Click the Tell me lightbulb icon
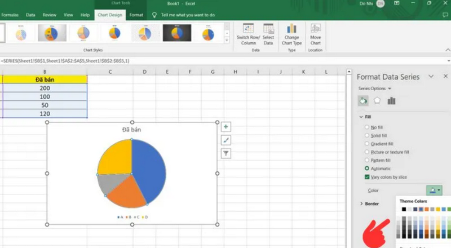This screenshot has width=451, height=248. click(x=154, y=15)
